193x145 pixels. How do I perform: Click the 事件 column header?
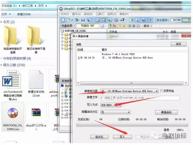(104, 50)
